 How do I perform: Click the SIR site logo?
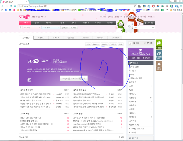[24, 17]
